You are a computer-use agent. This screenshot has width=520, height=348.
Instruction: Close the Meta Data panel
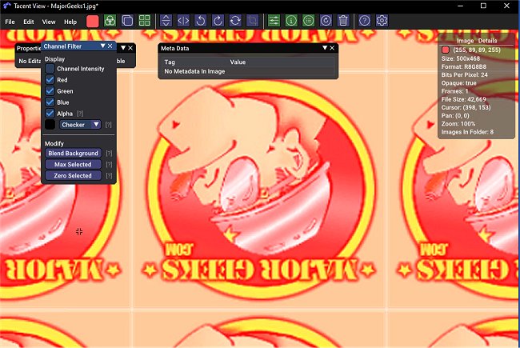[x=332, y=48]
